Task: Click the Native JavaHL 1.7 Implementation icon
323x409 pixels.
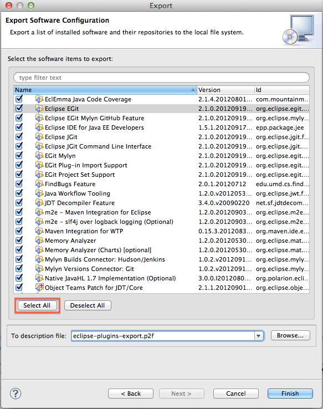Action: (x=39, y=278)
